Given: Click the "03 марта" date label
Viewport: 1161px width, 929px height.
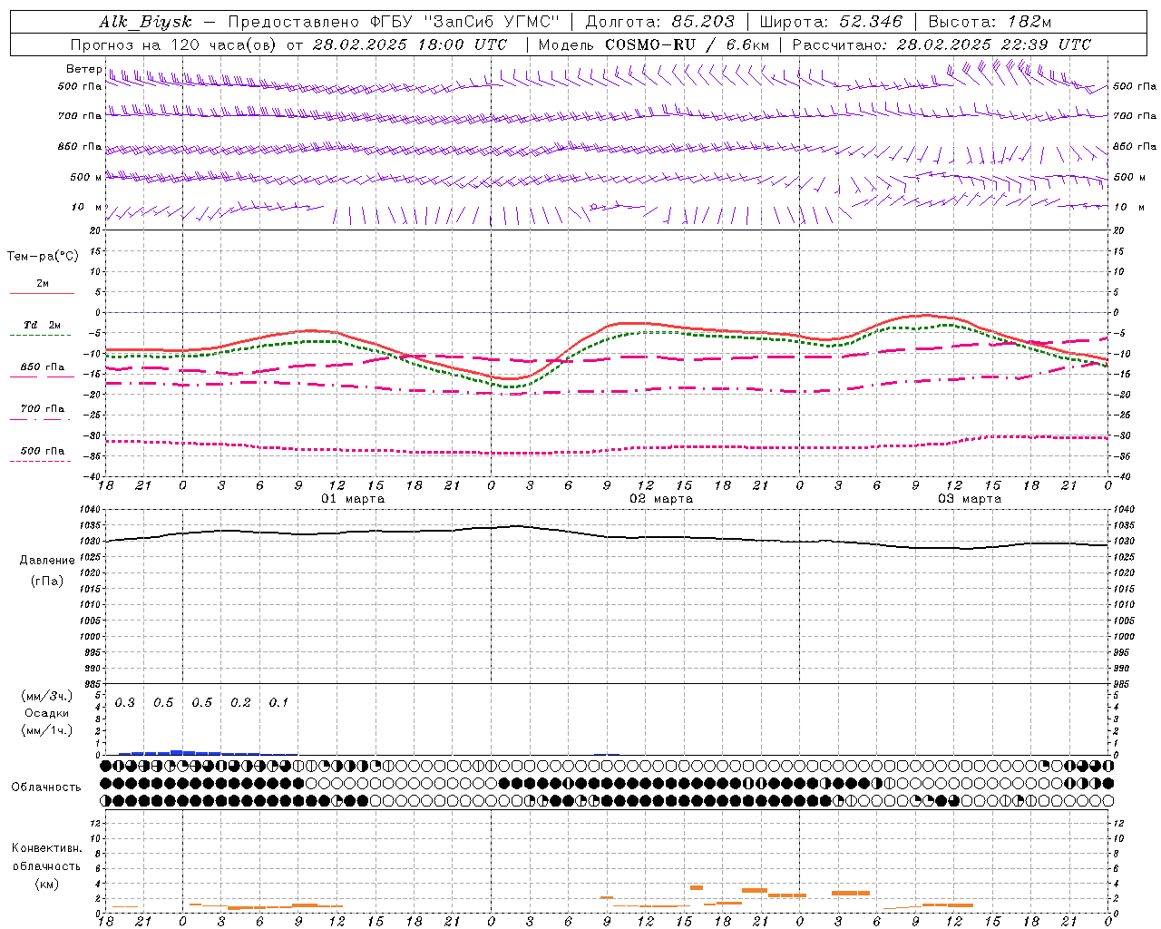Looking at the screenshot, I should pyautogui.click(x=970, y=499).
